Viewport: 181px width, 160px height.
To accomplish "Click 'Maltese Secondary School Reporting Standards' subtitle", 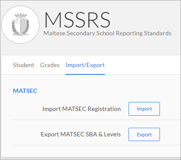I will 107,33.
